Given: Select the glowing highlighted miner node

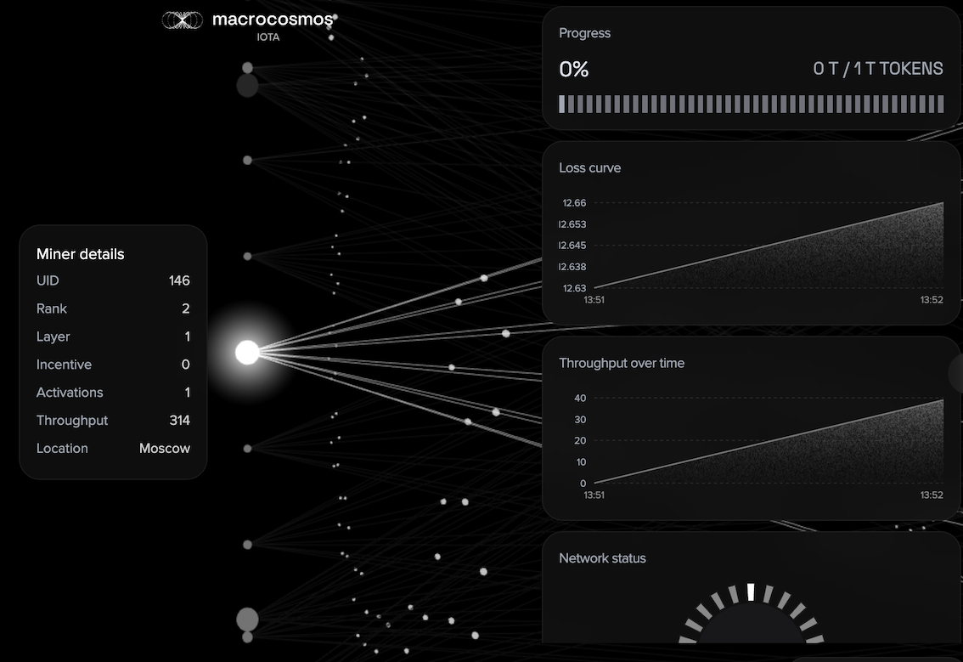Looking at the screenshot, I should [x=247, y=352].
